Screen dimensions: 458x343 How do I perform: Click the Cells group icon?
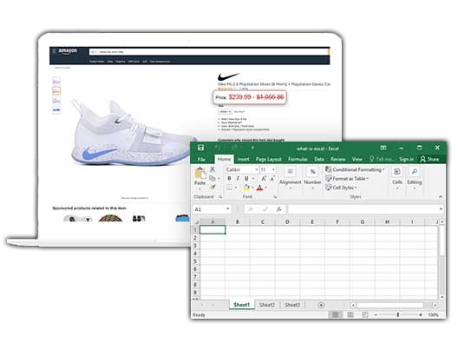click(x=397, y=172)
